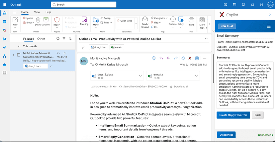Click the Delete trash icon
Image resolution: width=275 pixels, height=142 pixels.
coord(38,21)
